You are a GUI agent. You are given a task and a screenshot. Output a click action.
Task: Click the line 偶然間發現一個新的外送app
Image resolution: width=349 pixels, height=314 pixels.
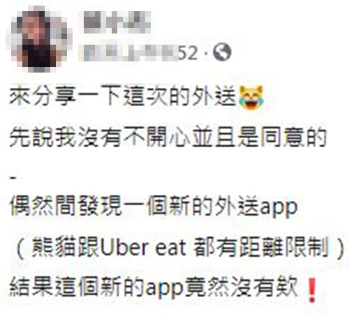point(154,207)
